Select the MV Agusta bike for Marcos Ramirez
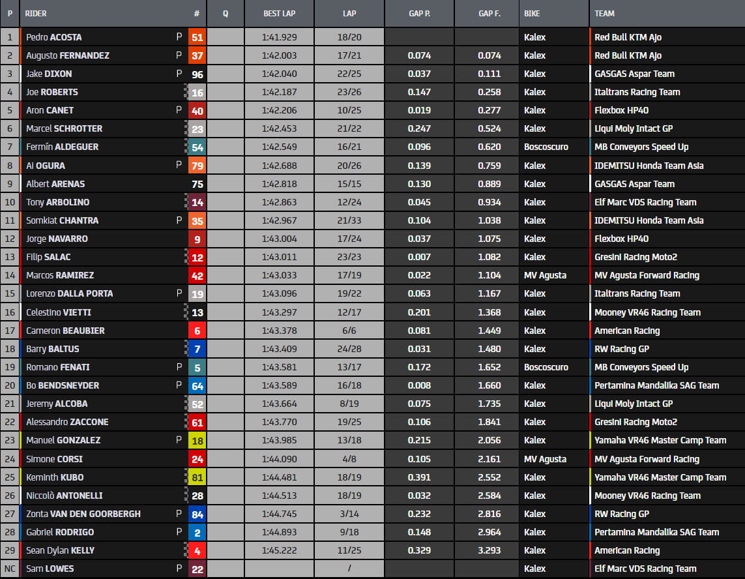 [x=545, y=276]
